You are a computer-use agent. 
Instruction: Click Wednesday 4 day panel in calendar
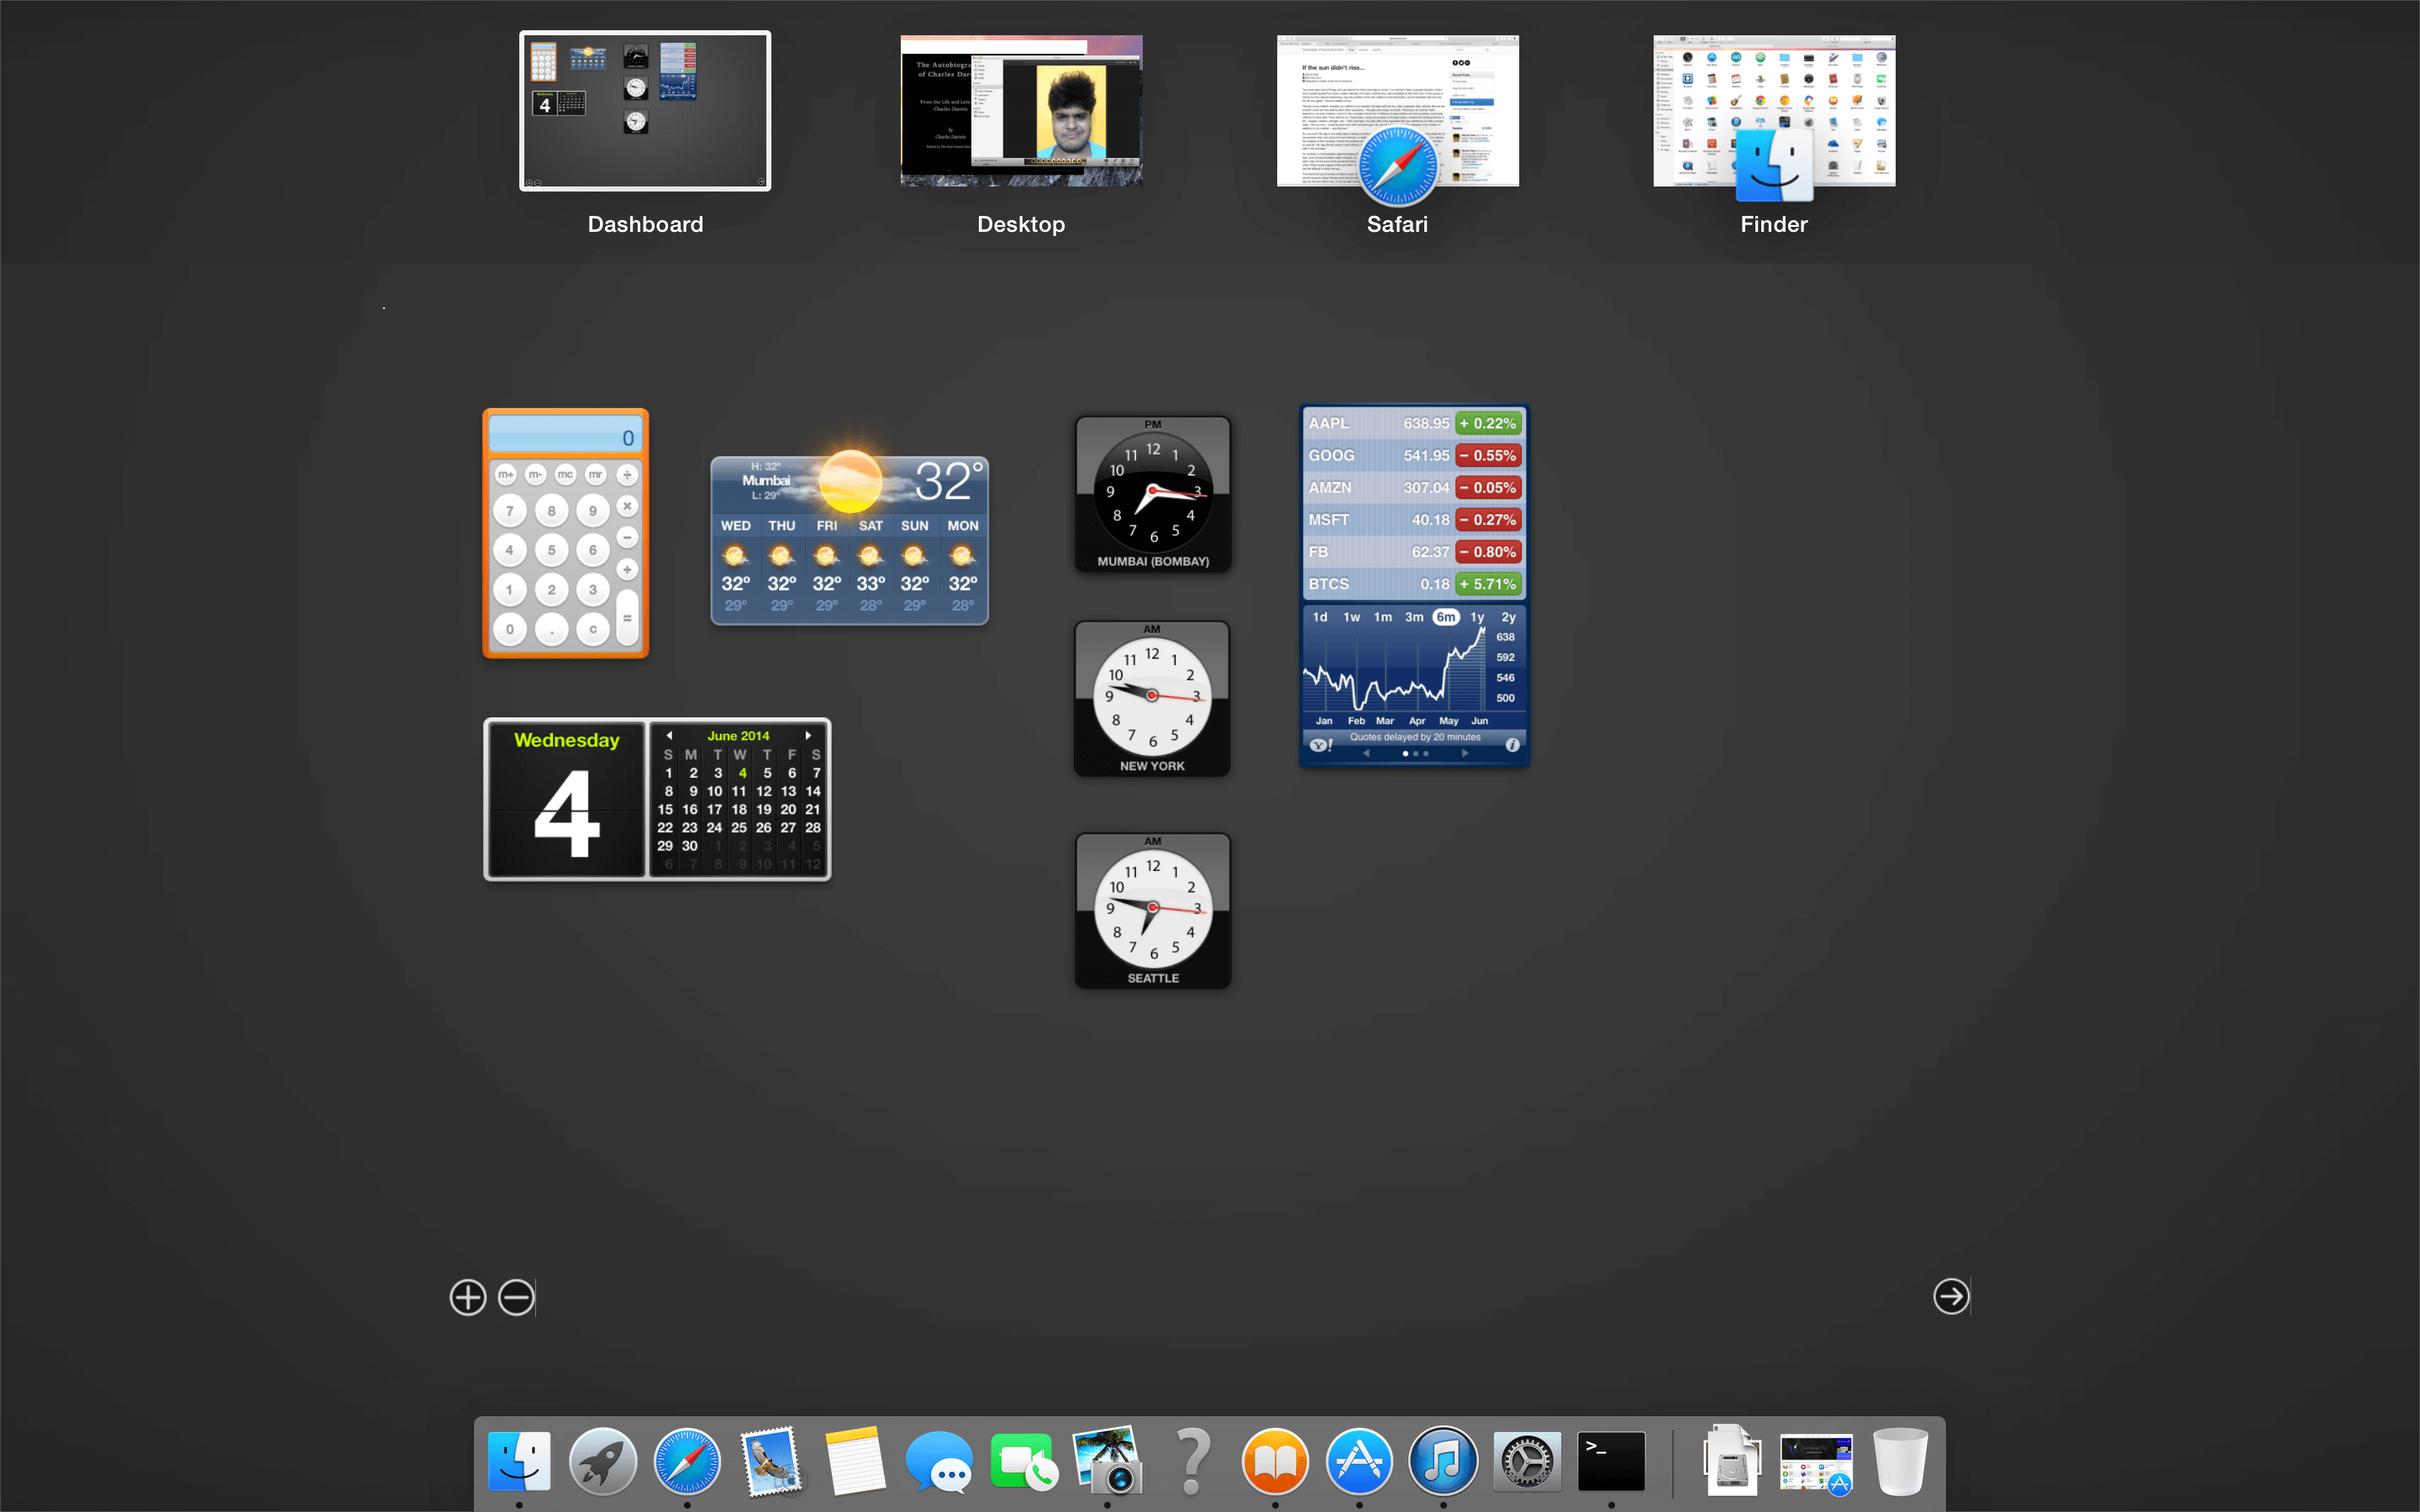pyautogui.click(x=566, y=799)
